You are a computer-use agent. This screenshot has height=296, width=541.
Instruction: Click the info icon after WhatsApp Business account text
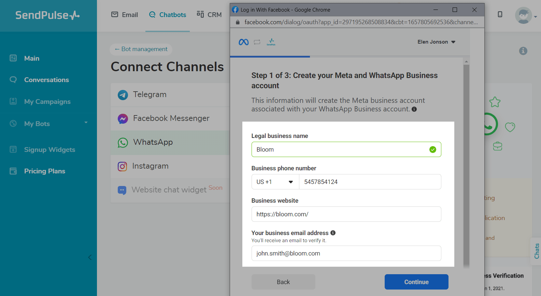click(414, 109)
